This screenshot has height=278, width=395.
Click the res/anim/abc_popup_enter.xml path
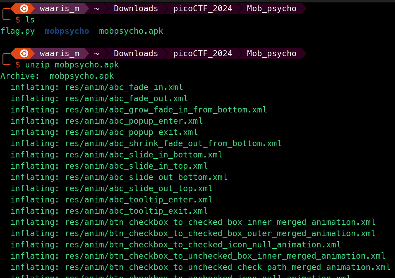coord(134,121)
